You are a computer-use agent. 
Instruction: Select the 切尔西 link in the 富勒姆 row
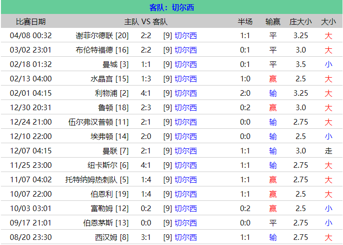[x=185, y=208]
